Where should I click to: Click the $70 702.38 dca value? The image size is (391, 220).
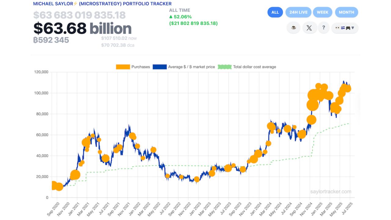pos(118,45)
